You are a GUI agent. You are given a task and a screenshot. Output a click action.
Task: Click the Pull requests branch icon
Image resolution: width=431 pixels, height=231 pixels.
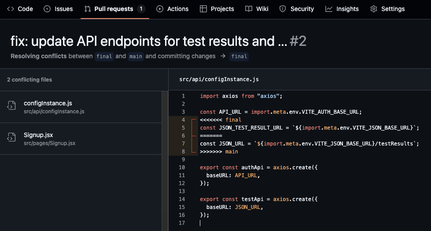point(88,9)
